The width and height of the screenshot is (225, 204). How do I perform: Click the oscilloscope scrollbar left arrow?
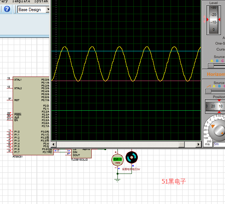tap(54, 144)
